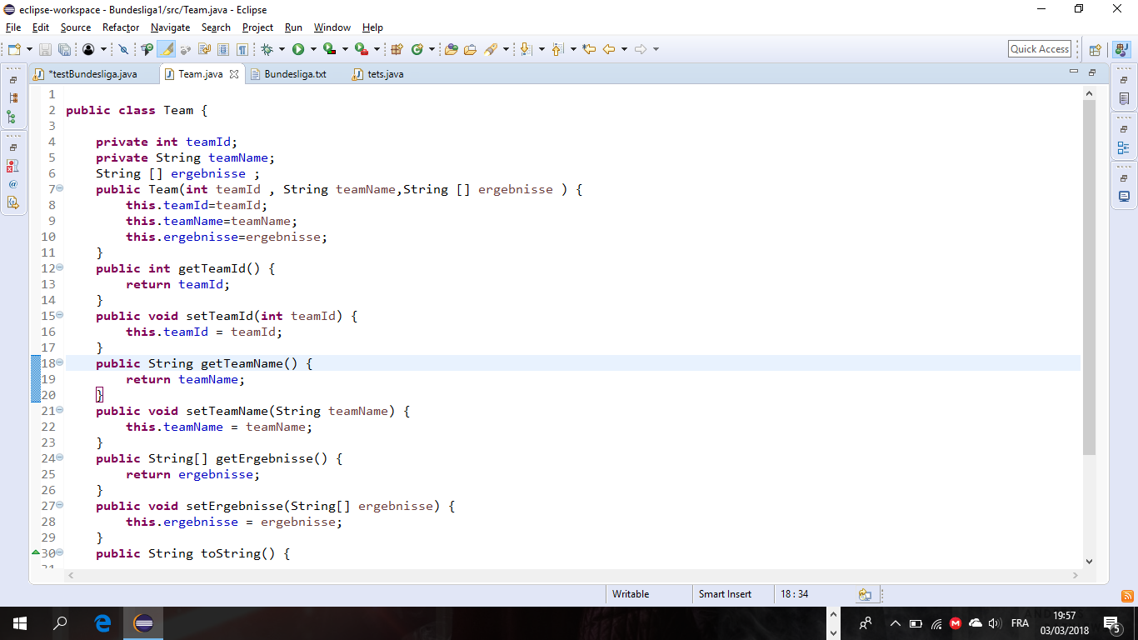Click the Last Edit Location icon
The width and height of the screenshot is (1138, 640).
click(x=589, y=49)
